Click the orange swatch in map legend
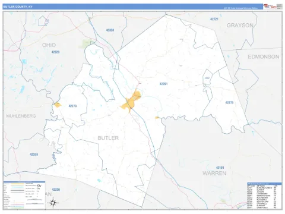This screenshot has width=285, height=214. [x=17, y=184]
